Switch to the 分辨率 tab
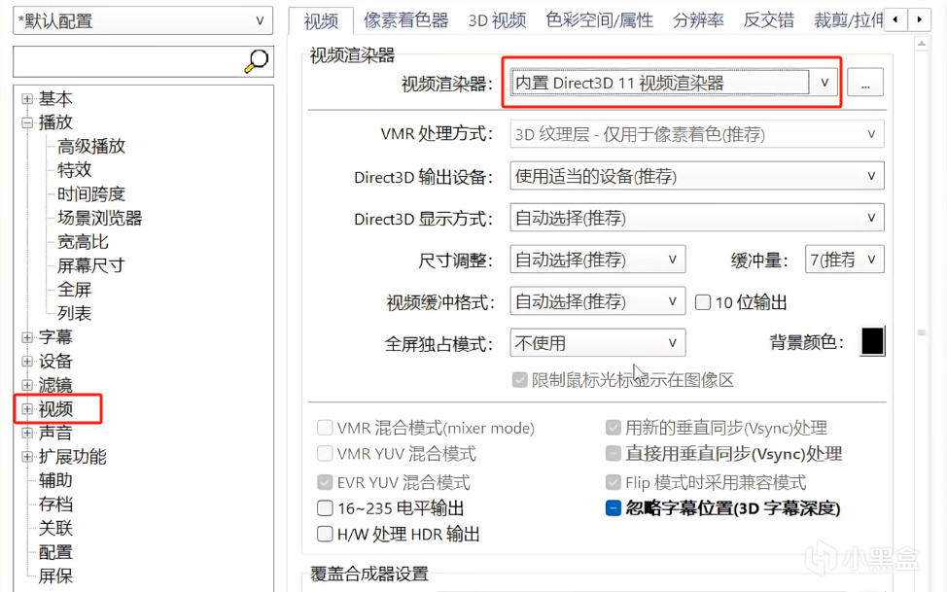947x592 pixels. (x=698, y=20)
